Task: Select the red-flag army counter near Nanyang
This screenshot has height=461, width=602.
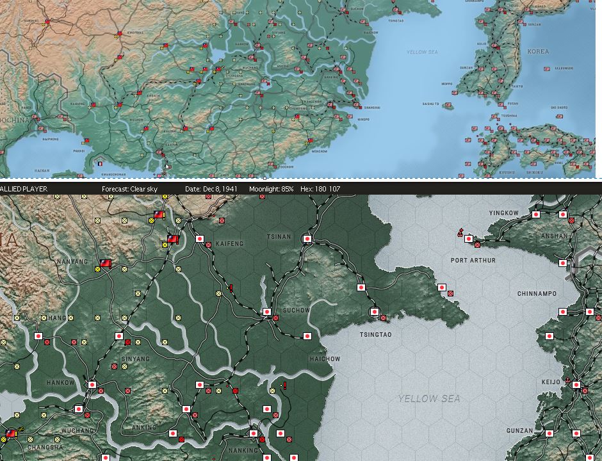Action: click(x=106, y=263)
